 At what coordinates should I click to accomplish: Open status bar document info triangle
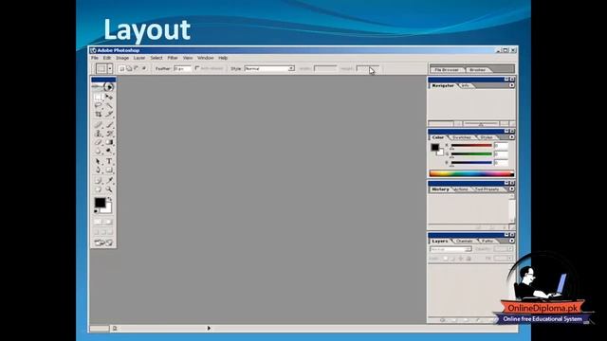tap(209, 329)
